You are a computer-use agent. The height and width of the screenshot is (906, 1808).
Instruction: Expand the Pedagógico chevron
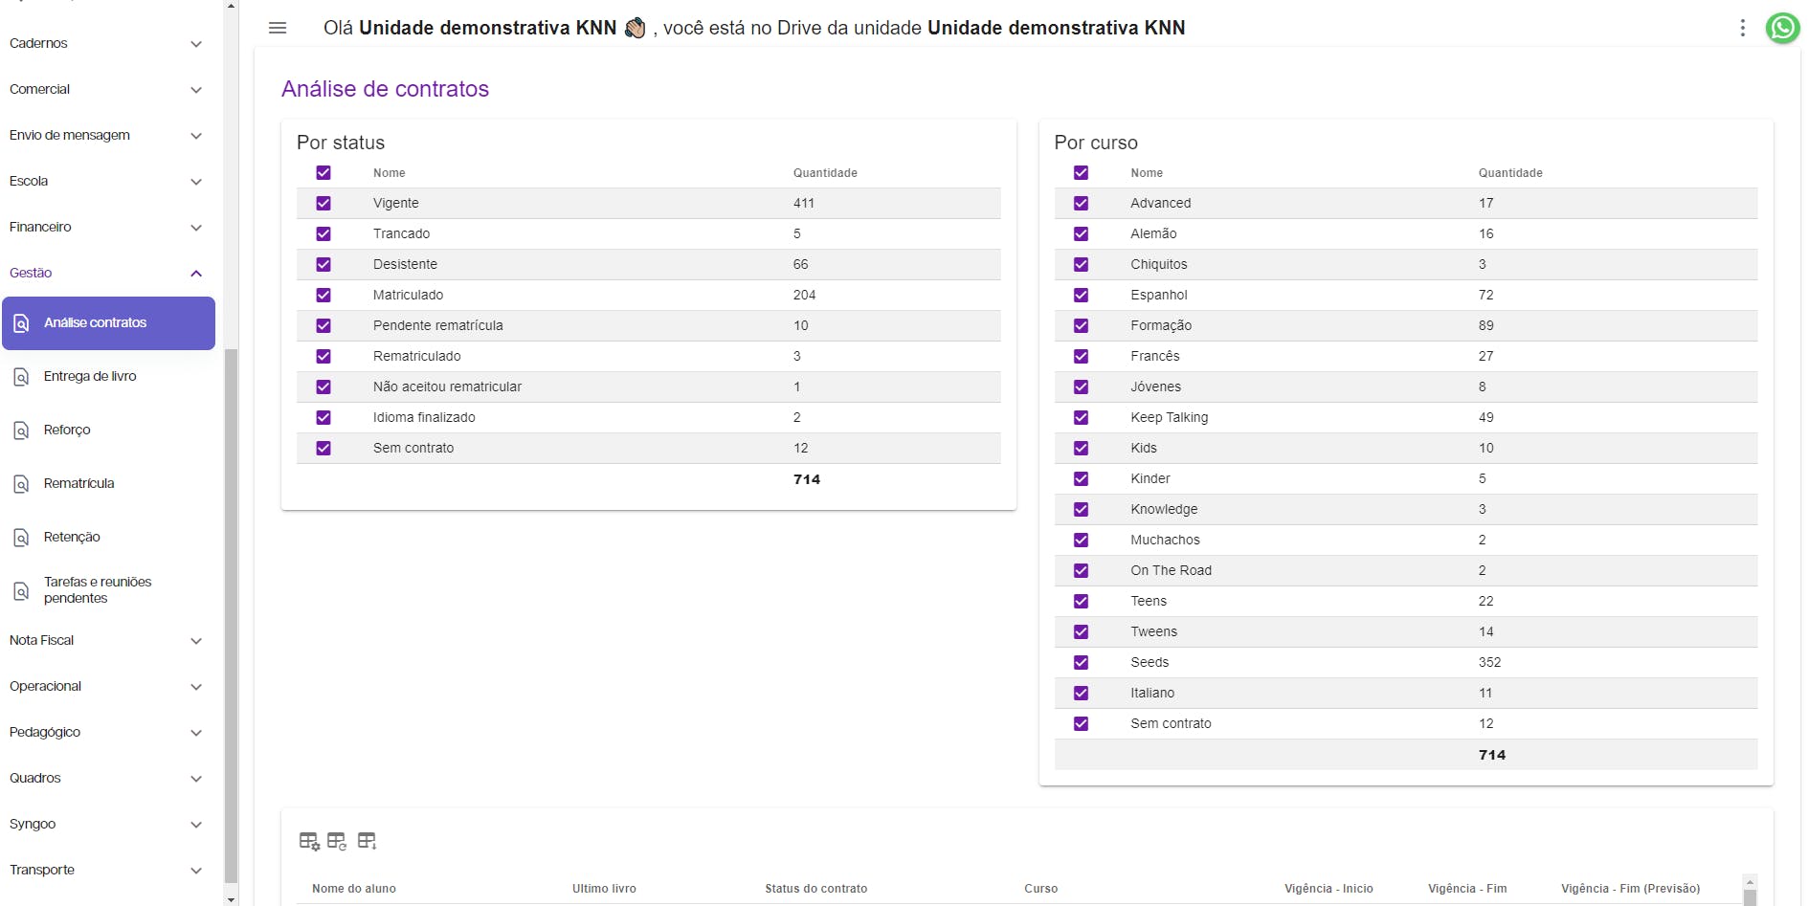[x=196, y=733]
